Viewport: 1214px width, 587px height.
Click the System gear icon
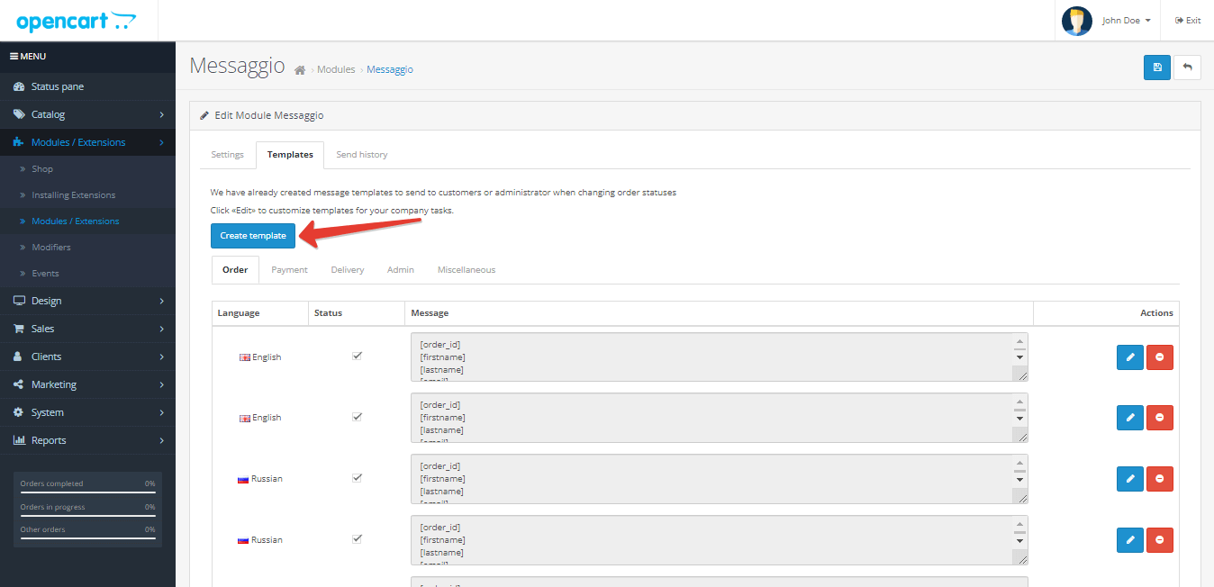(19, 412)
